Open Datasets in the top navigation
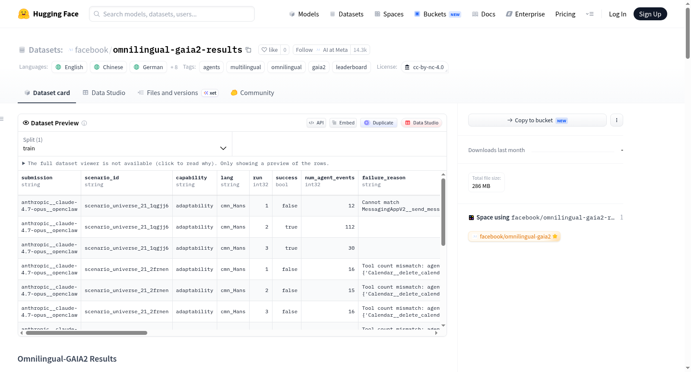Image resolution: width=691 pixels, height=372 pixels. pos(347,14)
